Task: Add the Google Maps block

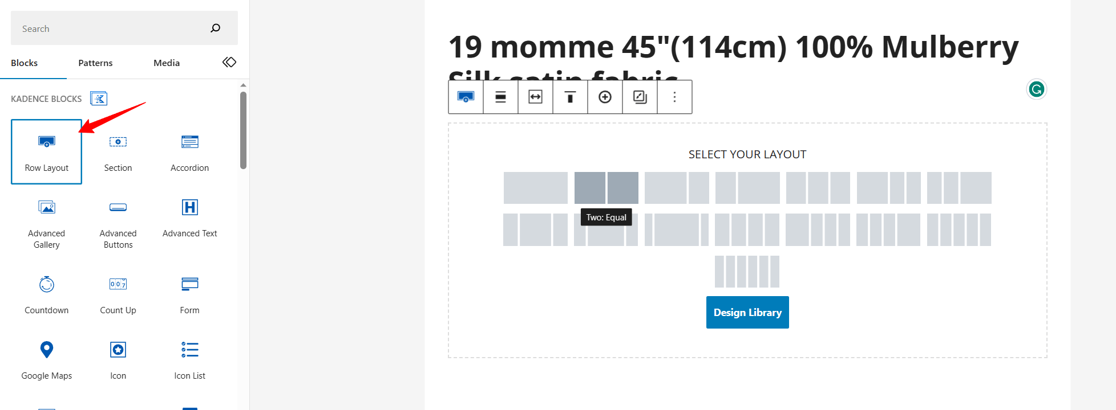Action: [x=46, y=359]
